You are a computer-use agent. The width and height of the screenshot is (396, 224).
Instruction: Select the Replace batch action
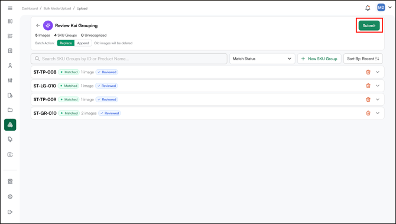coord(66,43)
